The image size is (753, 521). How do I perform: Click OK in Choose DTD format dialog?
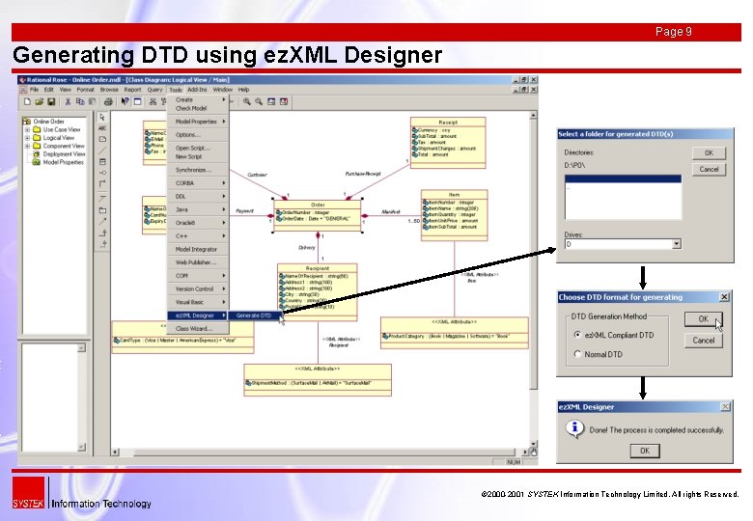[x=704, y=319]
